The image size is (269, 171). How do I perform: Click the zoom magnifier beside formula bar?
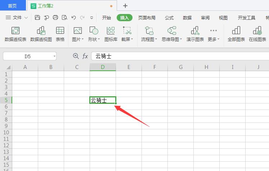(76, 56)
